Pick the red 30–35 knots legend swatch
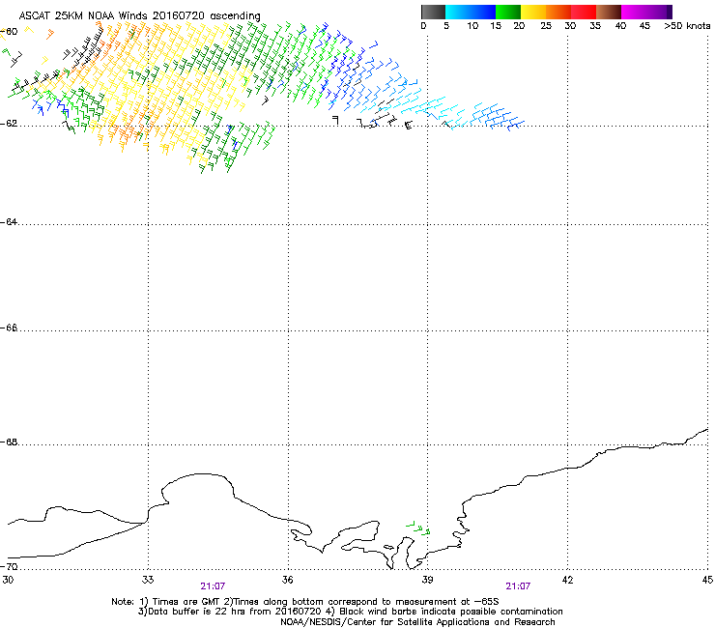Screen dimensions: 715x628 pos(584,12)
